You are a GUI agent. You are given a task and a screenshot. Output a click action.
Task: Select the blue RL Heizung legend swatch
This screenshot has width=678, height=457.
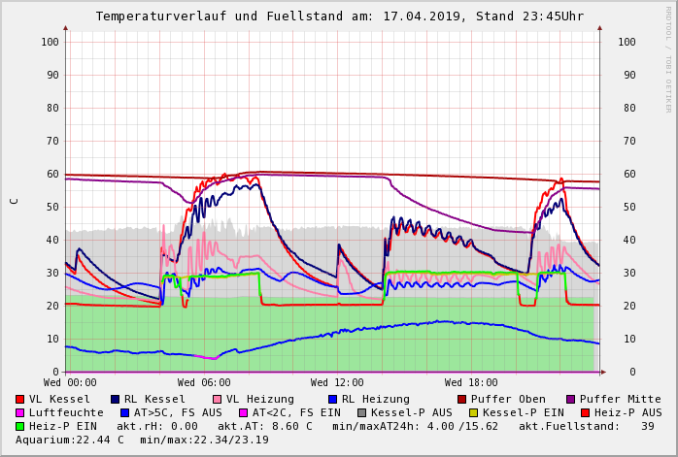tap(332, 399)
